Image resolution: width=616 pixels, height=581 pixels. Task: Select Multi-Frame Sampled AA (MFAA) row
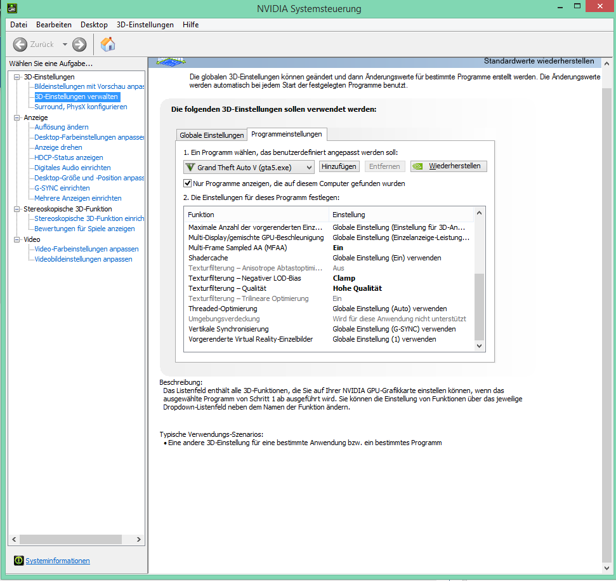point(329,248)
